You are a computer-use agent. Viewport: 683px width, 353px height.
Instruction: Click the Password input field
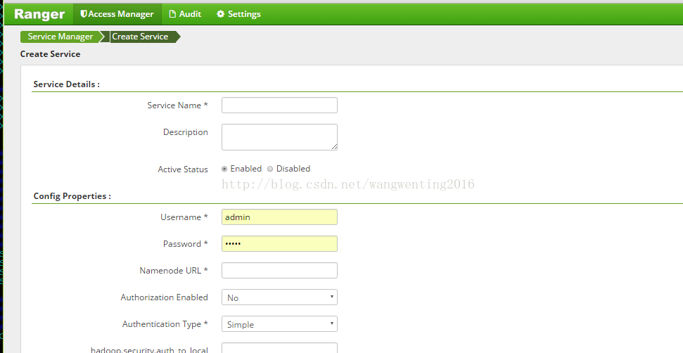pyautogui.click(x=279, y=244)
